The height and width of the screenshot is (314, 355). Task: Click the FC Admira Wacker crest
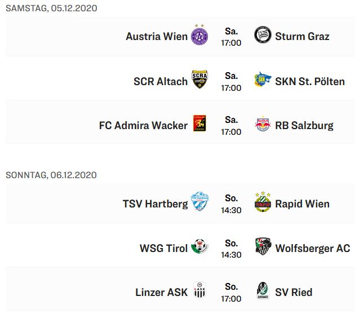199,123
